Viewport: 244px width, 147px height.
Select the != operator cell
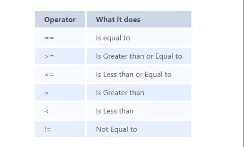[47, 129]
